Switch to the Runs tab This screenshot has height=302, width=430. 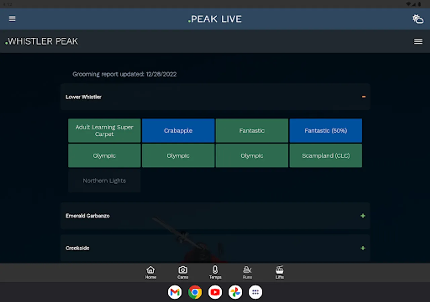pos(247,272)
